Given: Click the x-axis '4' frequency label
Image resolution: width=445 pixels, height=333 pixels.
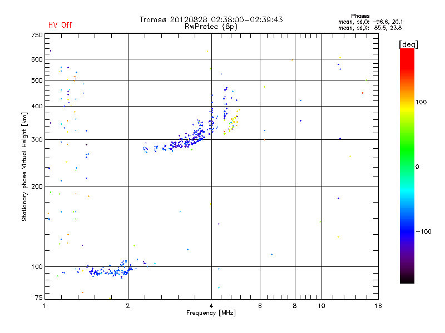Looking at the screenshot, I should 211,306.
